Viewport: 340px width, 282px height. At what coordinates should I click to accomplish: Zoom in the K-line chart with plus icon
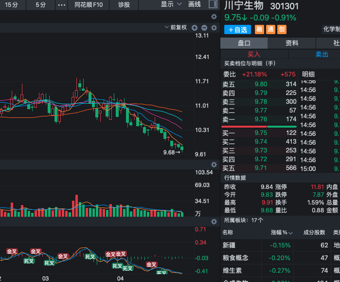(195, 28)
